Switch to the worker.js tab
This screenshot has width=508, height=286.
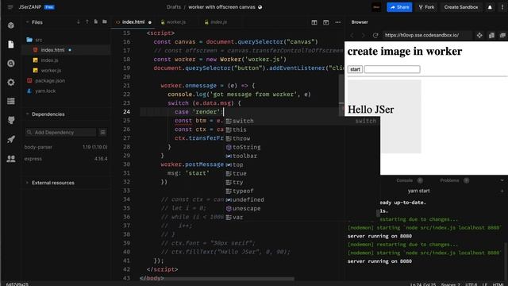(x=176, y=22)
